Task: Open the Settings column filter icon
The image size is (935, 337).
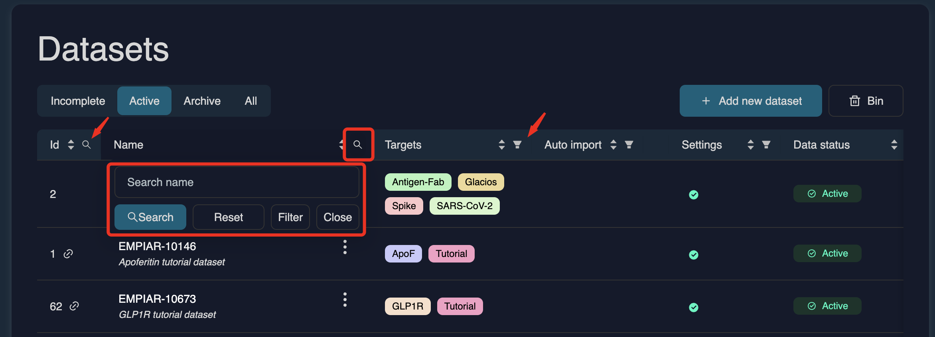Action: click(x=766, y=145)
